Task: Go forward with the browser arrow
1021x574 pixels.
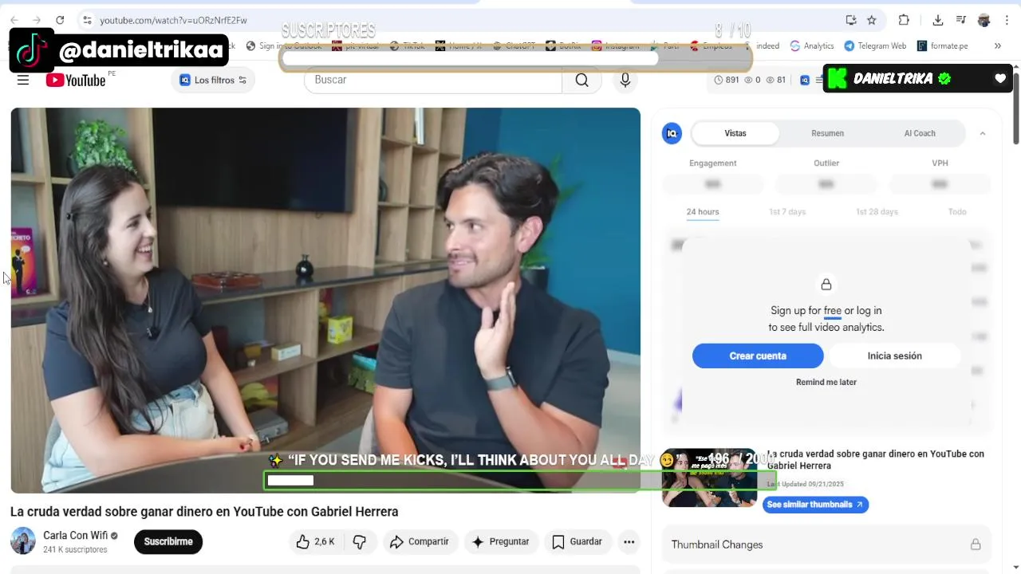Action: 37,20
